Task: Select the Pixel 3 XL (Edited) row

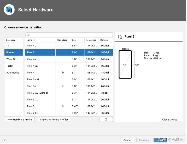Action: 69,93
